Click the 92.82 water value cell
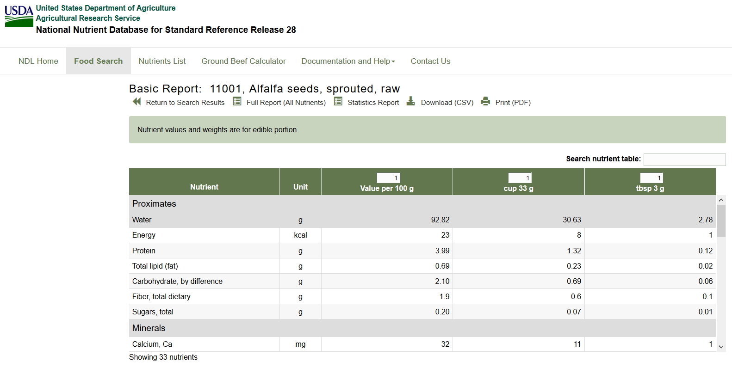 pyautogui.click(x=387, y=220)
